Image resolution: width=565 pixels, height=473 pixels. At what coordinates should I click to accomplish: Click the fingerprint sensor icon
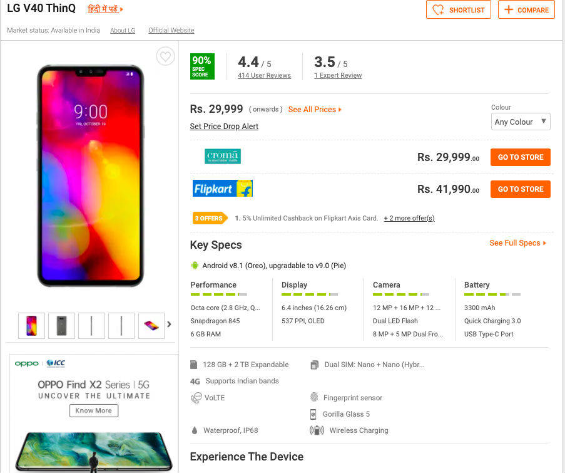tap(314, 398)
